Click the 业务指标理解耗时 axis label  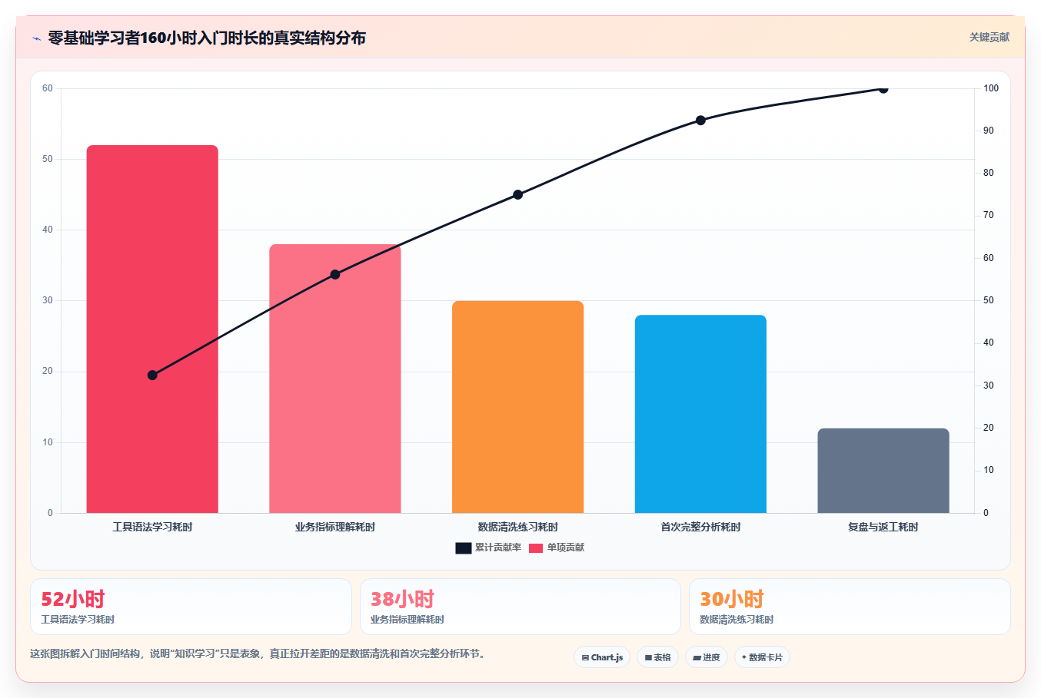click(x=335, y=527)
